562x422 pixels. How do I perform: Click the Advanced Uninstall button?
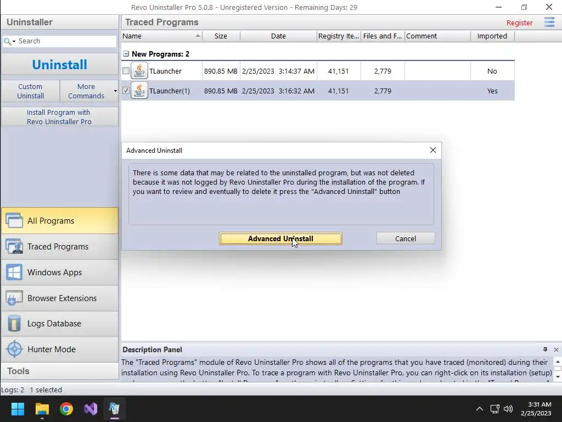click(x=280, y=238)
